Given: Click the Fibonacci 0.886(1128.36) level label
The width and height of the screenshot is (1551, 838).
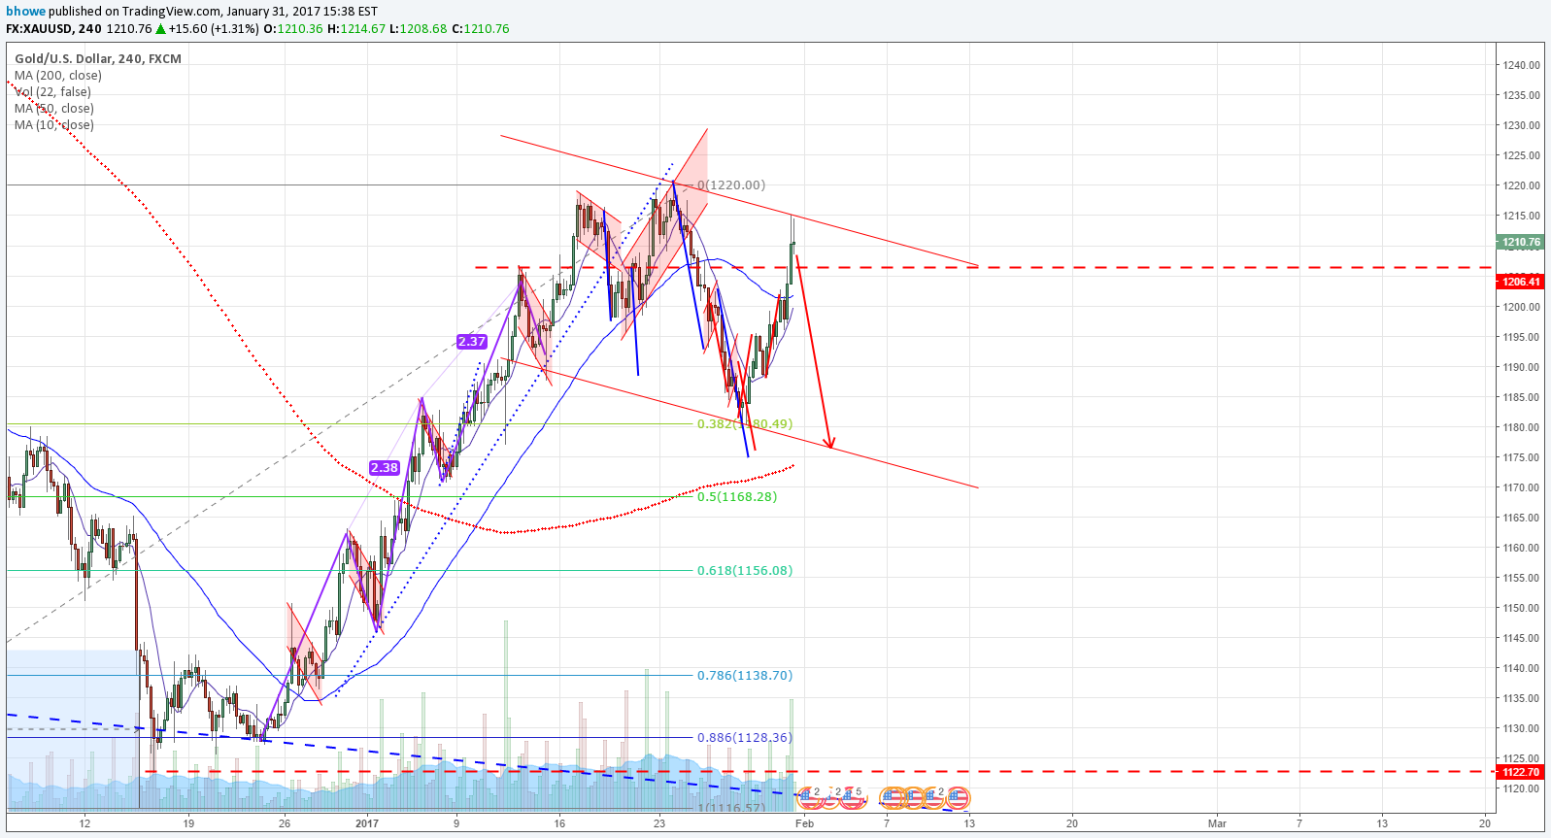Looking at the screenshot, I should [745, 737].
